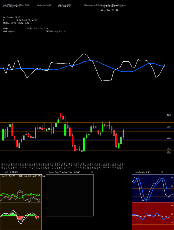Click the 41.26 price axis label
Image resolution: width=174 pixels, height=230 pixels.
[x=169, y=138]
